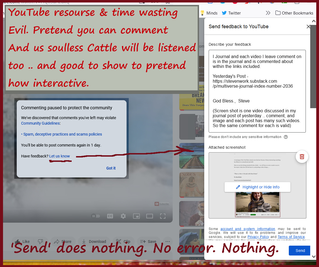This screenshot has height=267, width=319.
Task: Open the Twitter bookmark
Action: click(231, 13)
